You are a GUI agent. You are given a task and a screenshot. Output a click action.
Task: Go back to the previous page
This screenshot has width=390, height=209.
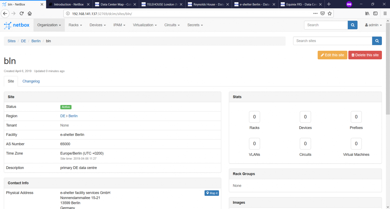click(x=5, y=13)
